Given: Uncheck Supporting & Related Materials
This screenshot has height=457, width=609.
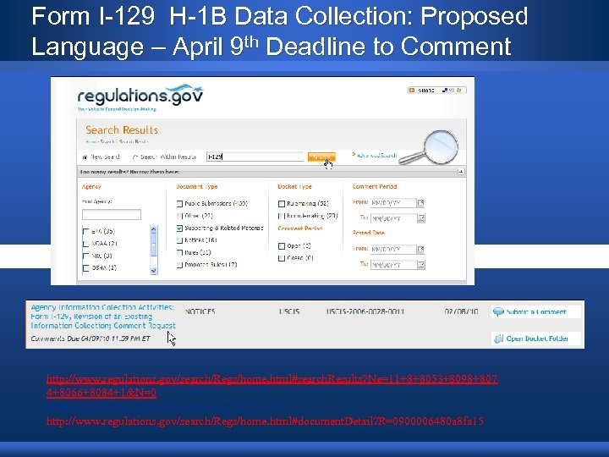Looking at the screenshot, I should (x=179, y=228).
